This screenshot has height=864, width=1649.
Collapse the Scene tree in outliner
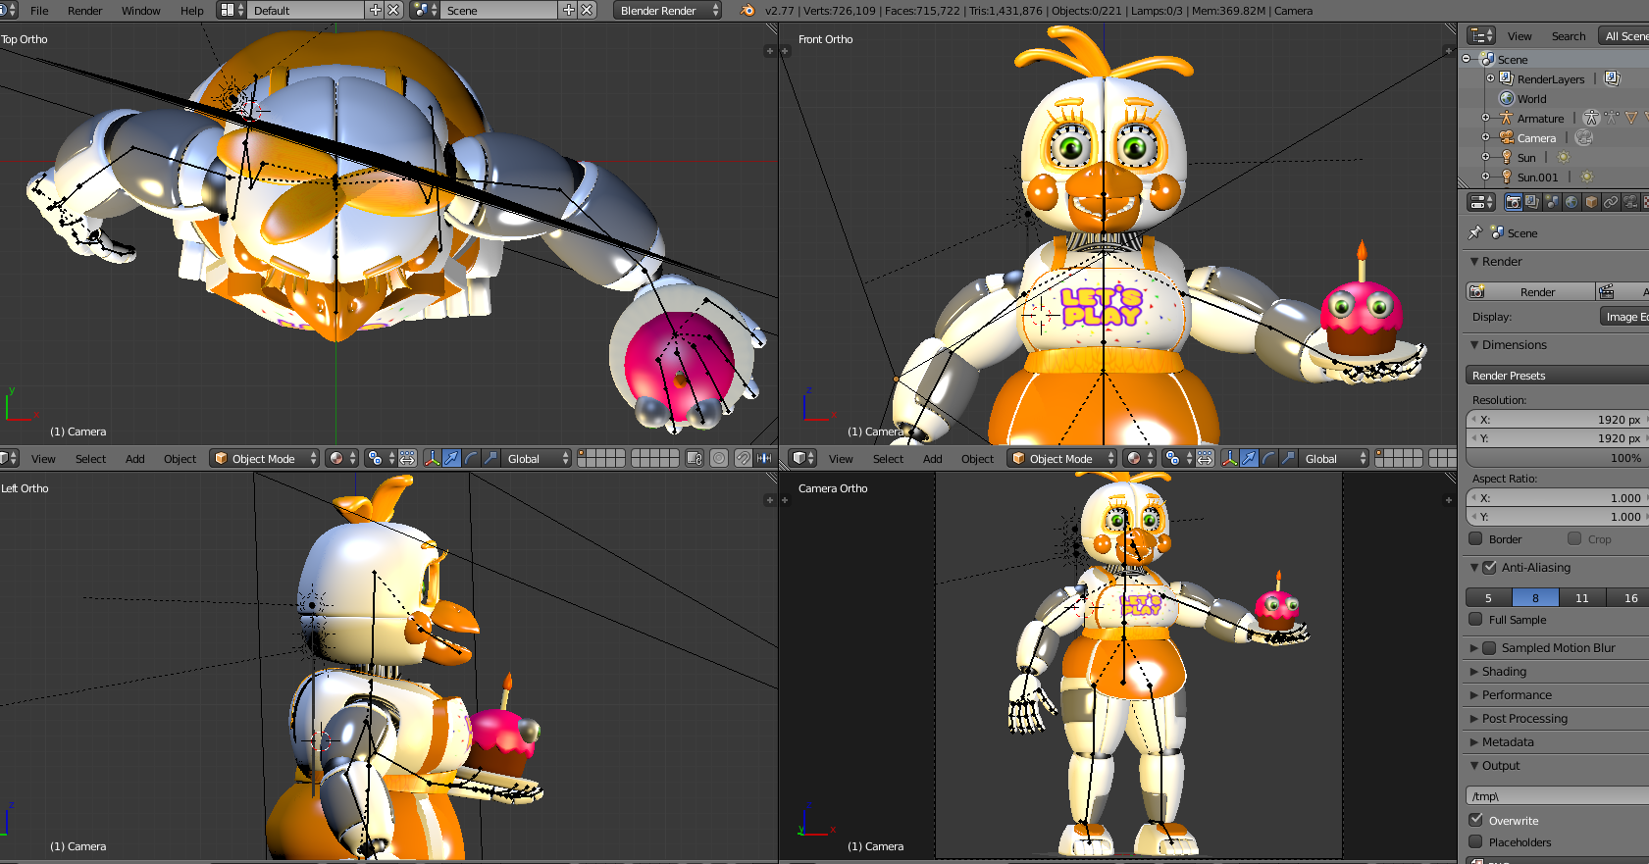coord(1467,59)
